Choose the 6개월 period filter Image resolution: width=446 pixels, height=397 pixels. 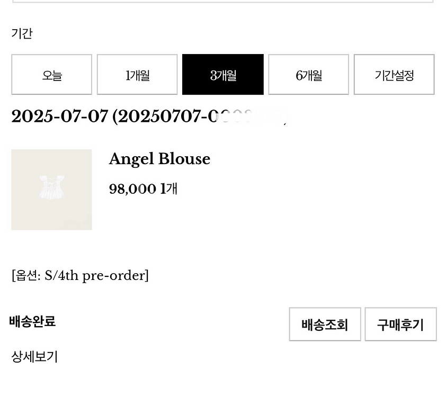click(x=308, y=75)
